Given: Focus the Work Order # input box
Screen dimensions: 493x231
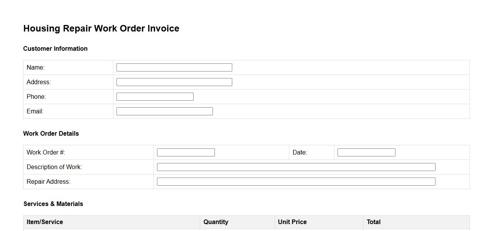Looking at the screenshot, I should (186, 153).
